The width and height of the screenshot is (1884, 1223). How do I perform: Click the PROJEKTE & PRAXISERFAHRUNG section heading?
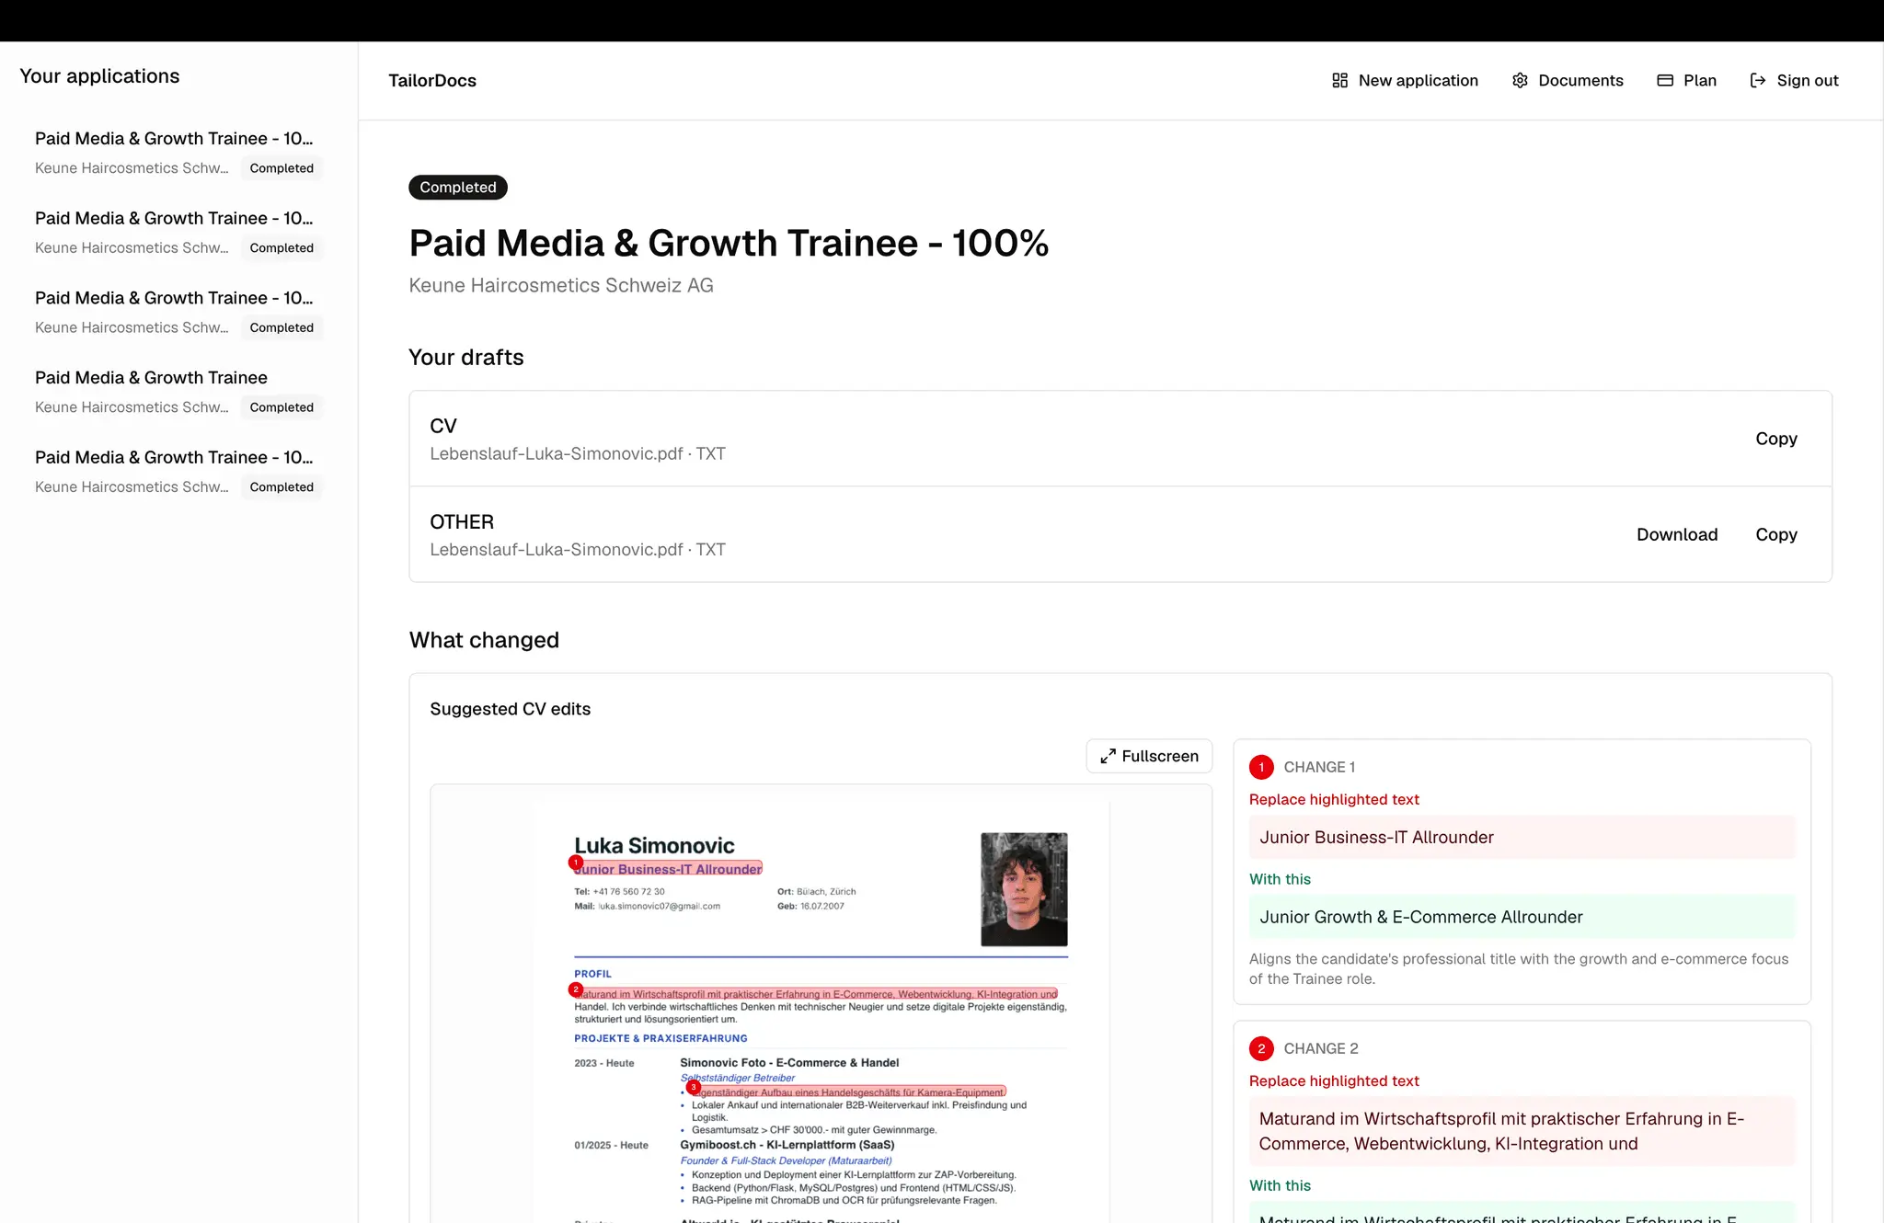(x=661, y=1038)
